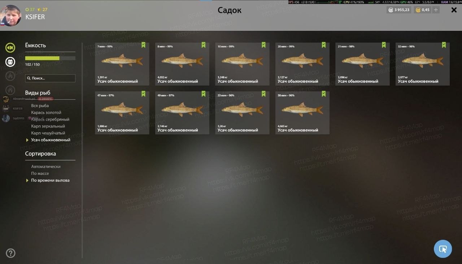Show all fish with Вся рыба filter
462x264 pixels.
click(40, 106)
